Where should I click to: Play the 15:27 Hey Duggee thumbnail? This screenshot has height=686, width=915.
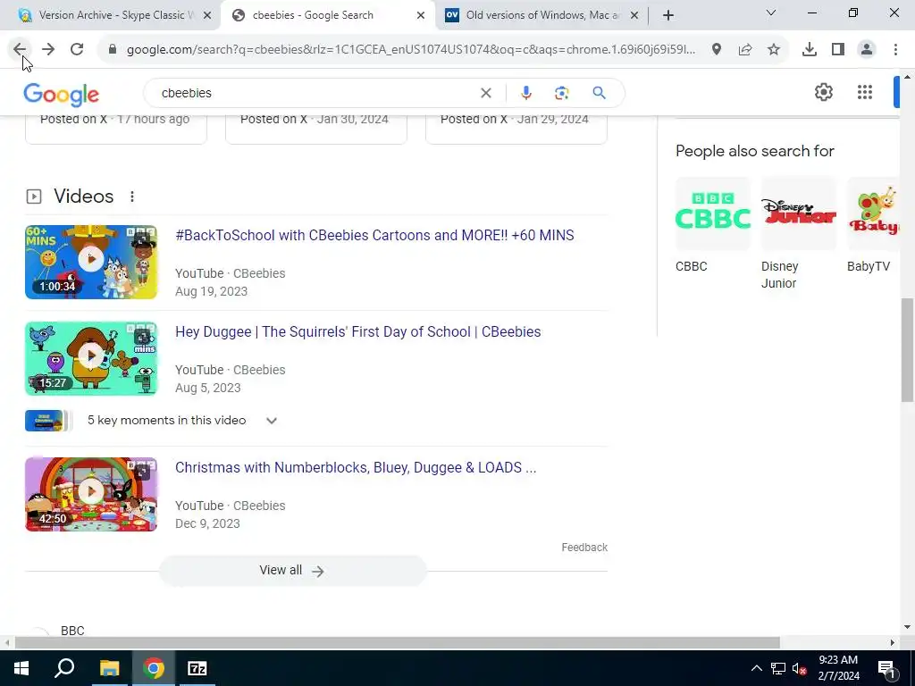tap(91, 359)
